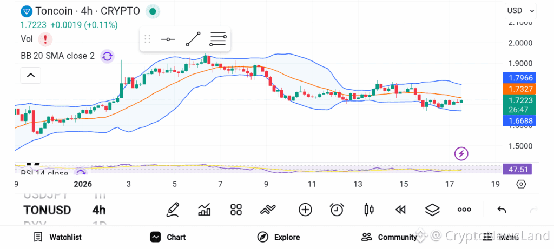
Task: Open the more options three dots
Action: pyautogui.click(x=464, y=210)
